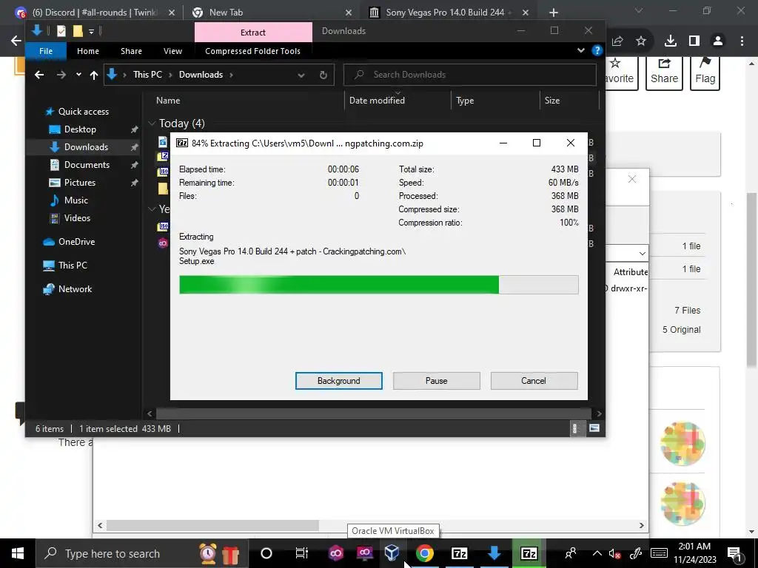Open the Share ribbon tab
The width and height of the screenshot is (758, 568).
pyautogui.click(x=131, y=51)
